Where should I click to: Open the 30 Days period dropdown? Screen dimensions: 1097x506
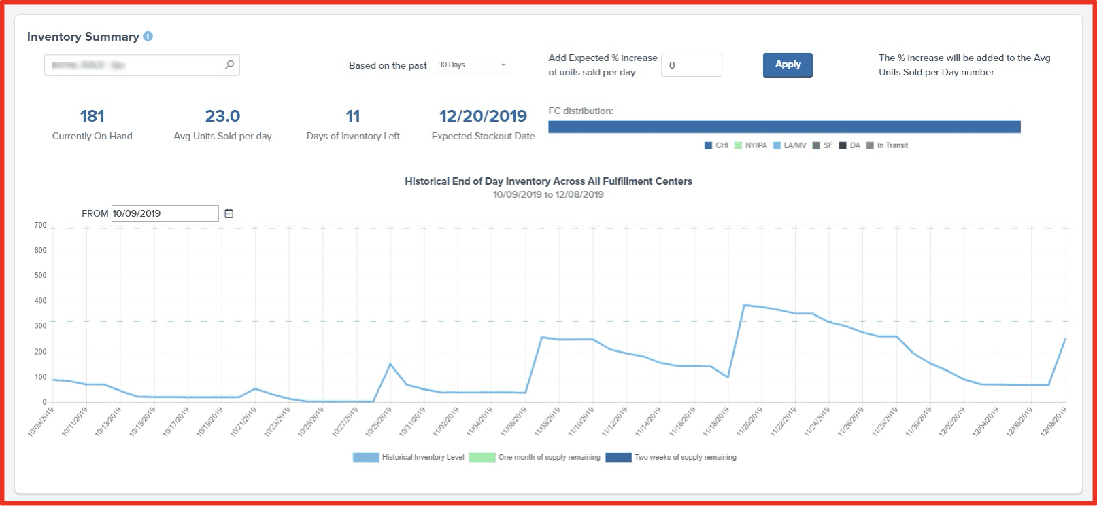[472, 65]
